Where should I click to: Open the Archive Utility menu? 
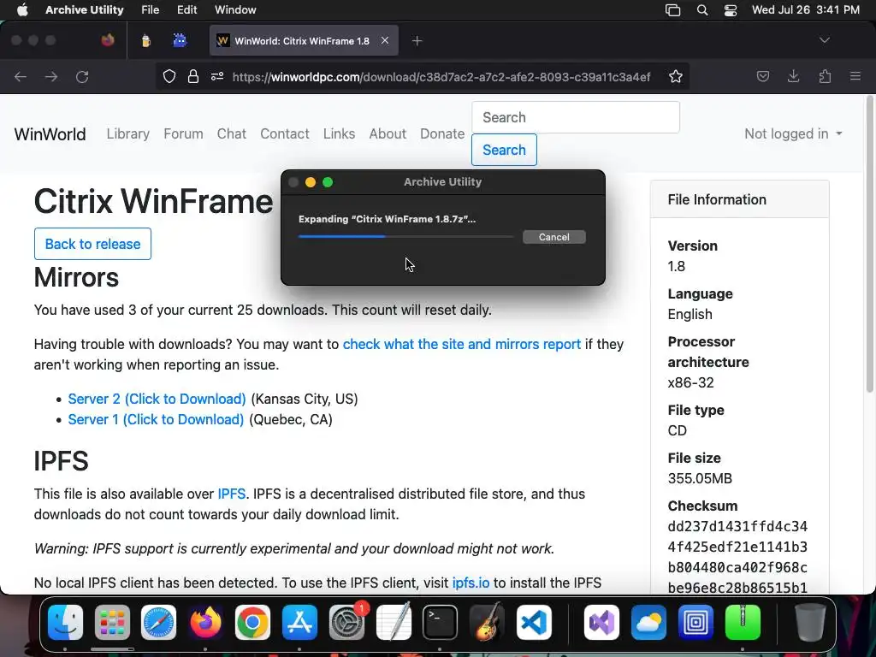pos(85,10)
